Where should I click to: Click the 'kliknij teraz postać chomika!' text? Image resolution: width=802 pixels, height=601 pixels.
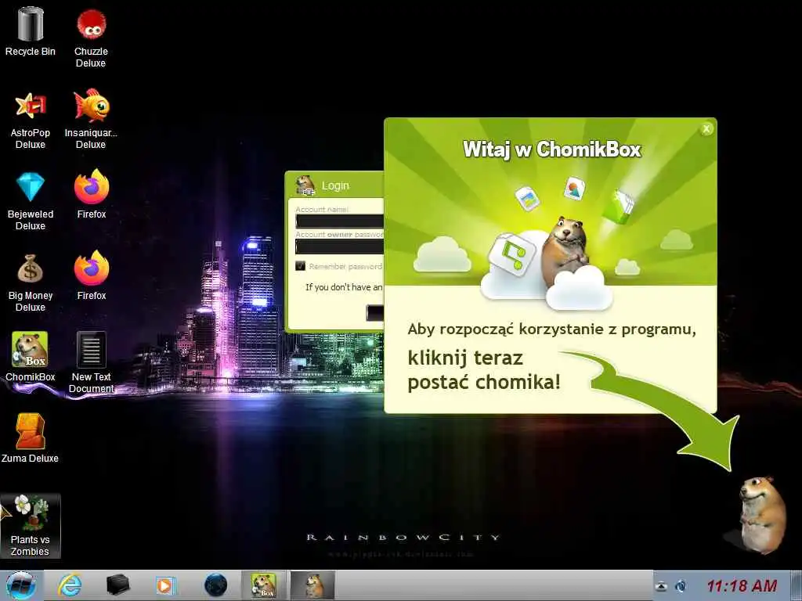[484, 370]
